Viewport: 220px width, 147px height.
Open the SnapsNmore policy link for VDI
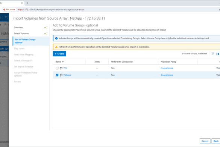[167, 68]
